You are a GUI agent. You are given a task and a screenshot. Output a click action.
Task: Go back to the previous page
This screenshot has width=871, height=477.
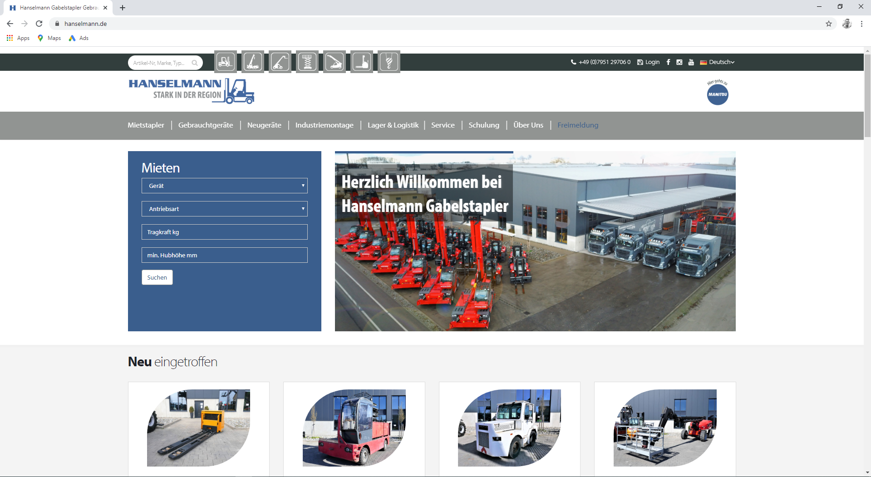(10, 24)
